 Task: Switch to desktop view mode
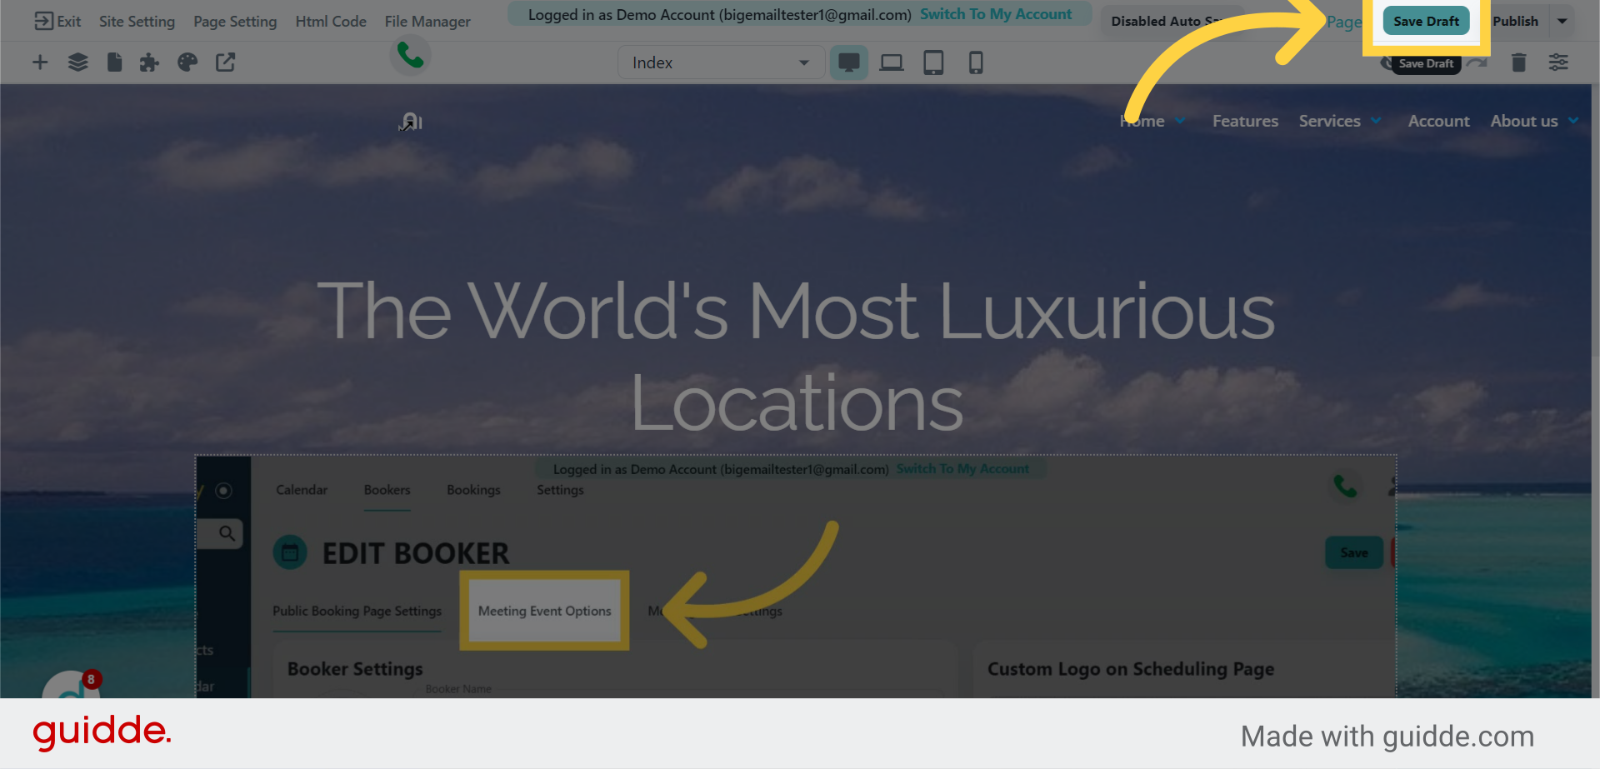click(848, 62)
